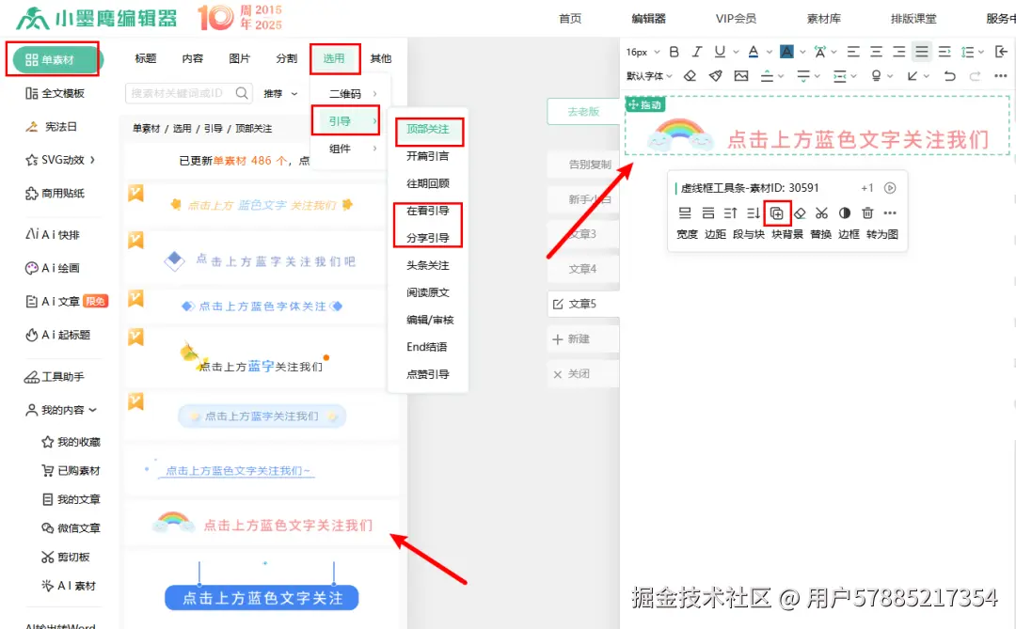Select 开篇引言 from submenu
The width and height of the screenshot is (1016, 629).
click(428, 156)
